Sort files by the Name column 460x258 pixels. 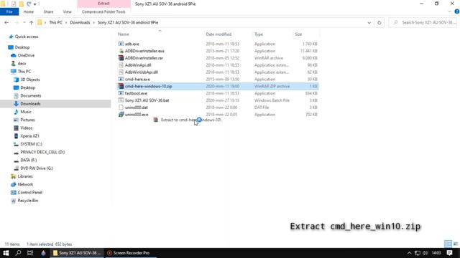click(x=124, y=34)
